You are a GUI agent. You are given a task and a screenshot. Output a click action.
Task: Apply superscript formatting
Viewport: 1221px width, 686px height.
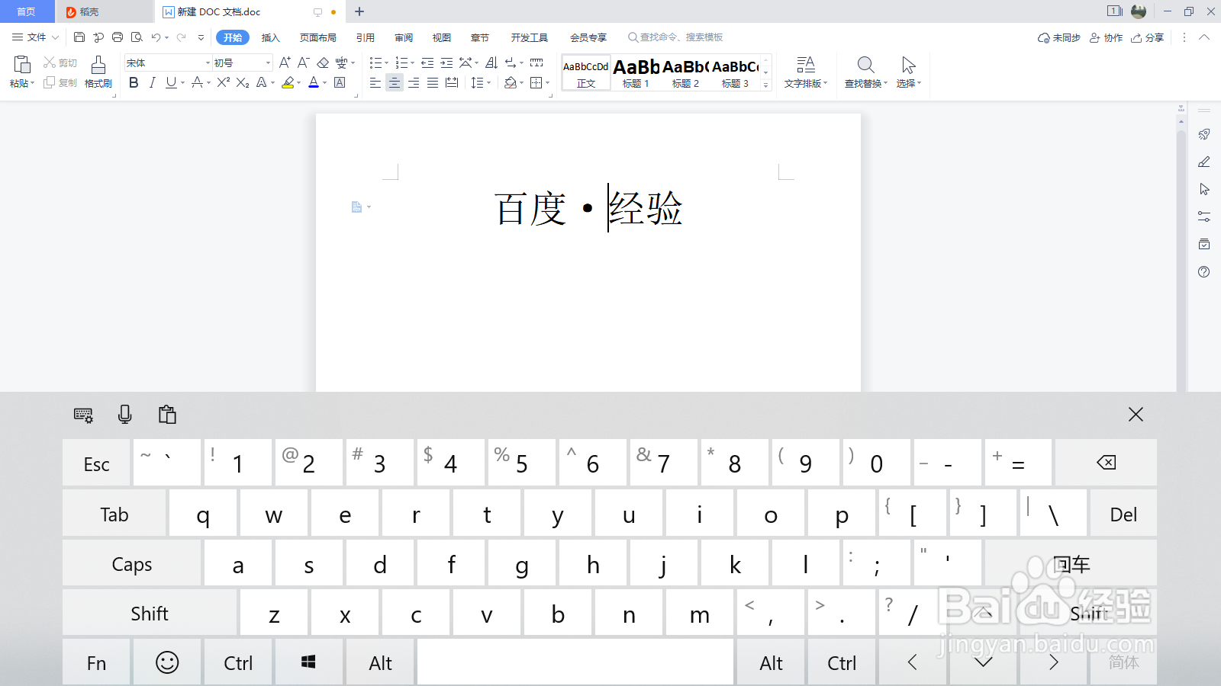point(223,82)
